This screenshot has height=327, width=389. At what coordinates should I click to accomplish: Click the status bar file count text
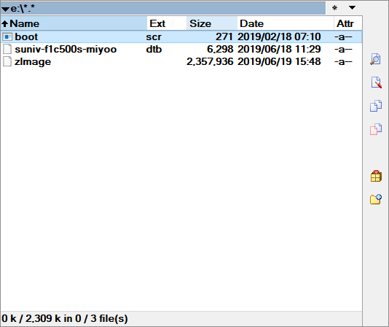click(x=65, y=318)
